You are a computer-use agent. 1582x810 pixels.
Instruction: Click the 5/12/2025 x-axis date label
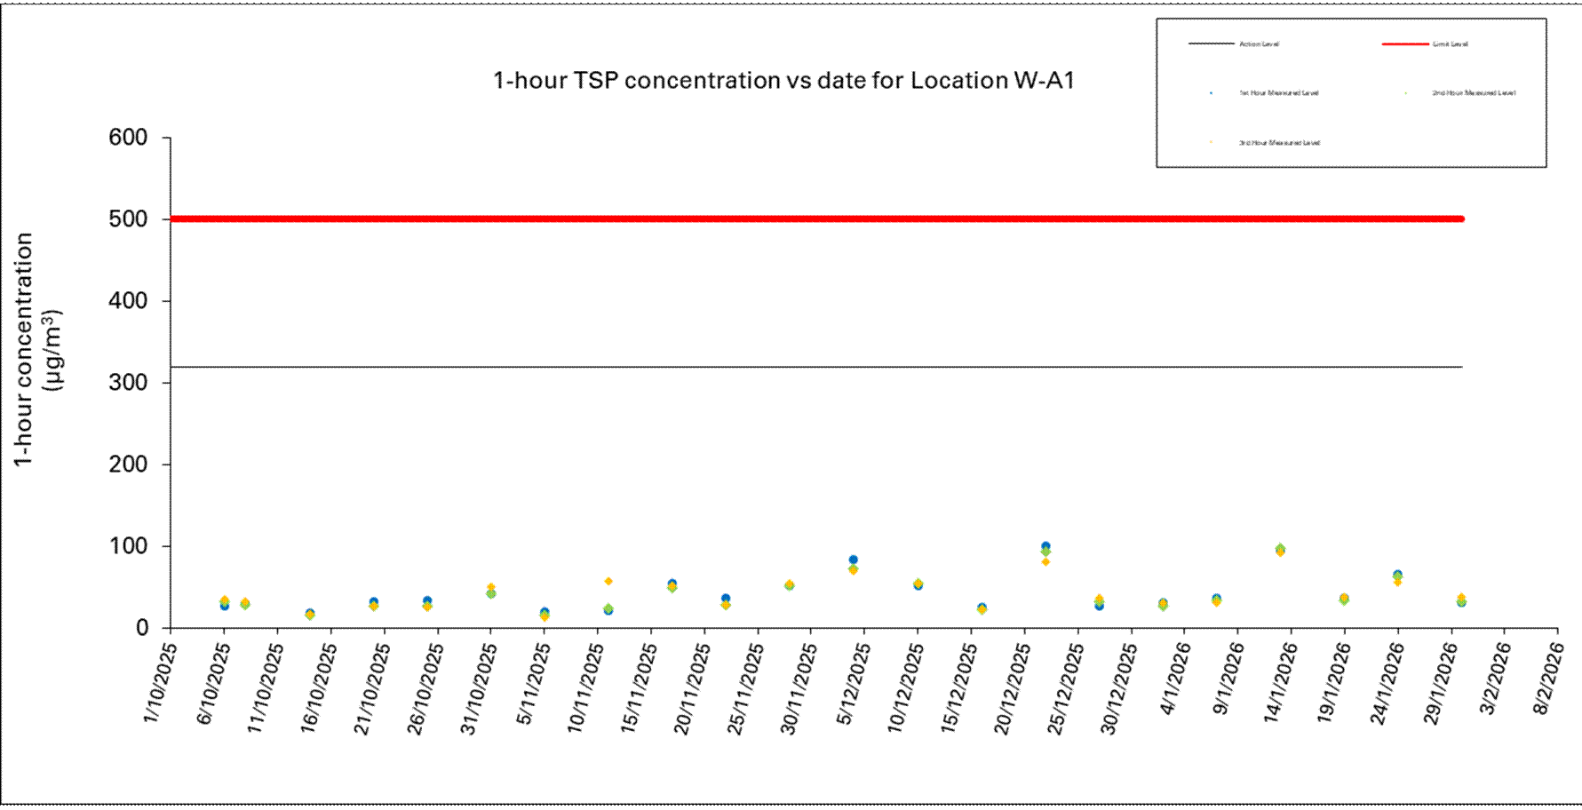click(x=854, y=683)
